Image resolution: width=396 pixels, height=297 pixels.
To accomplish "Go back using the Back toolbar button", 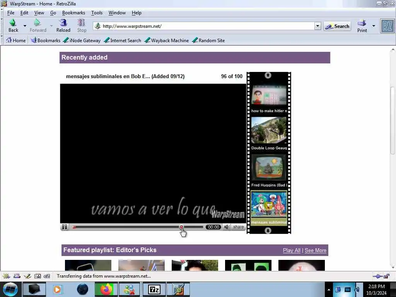I will [13, 26].
